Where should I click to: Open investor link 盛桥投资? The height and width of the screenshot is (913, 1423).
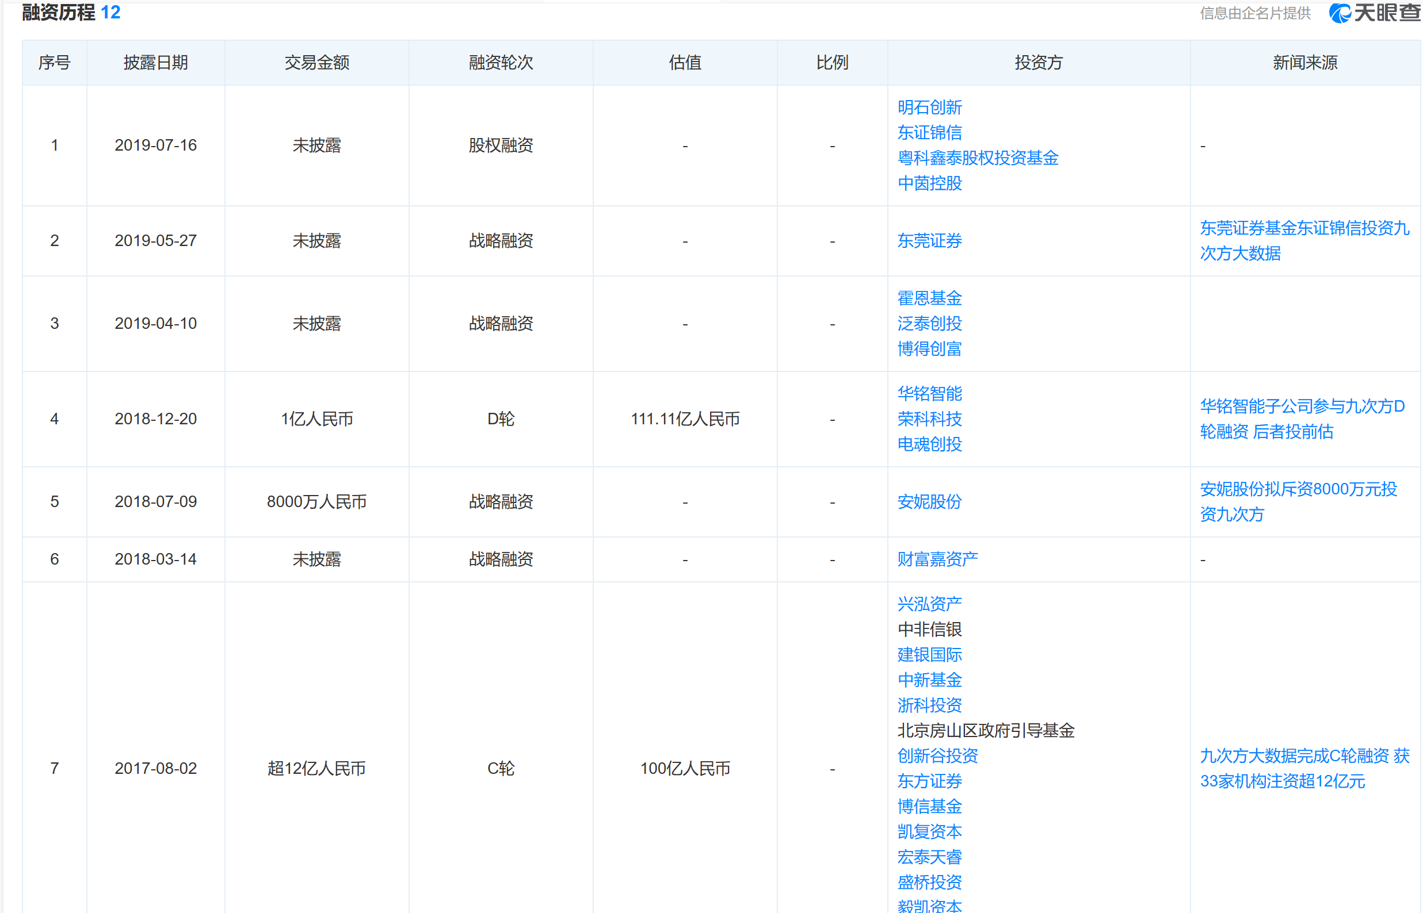click(929, 883)
